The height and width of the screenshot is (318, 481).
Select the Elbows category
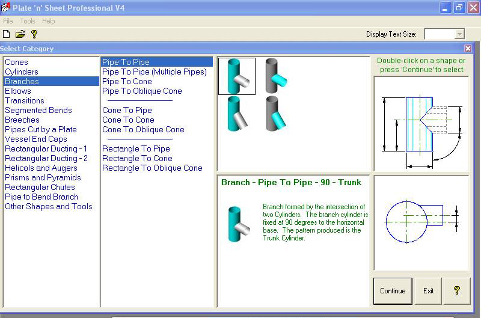pos(51,91)
